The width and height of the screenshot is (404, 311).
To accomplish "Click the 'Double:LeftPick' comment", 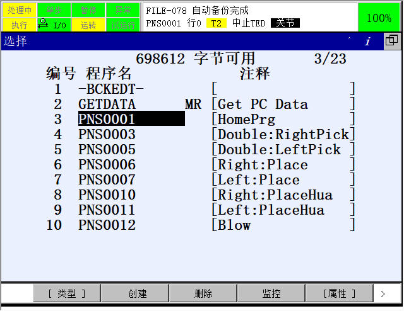I will pos(279,150).
